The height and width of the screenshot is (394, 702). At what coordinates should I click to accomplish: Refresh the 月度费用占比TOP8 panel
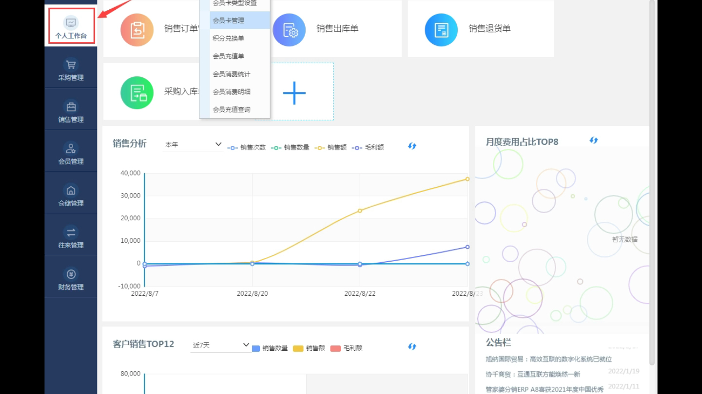click(593, 140)
